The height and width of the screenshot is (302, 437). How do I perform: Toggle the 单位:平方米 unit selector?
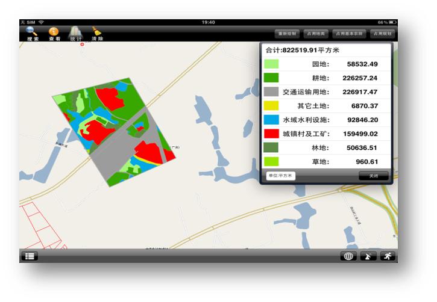click(280, 176)
